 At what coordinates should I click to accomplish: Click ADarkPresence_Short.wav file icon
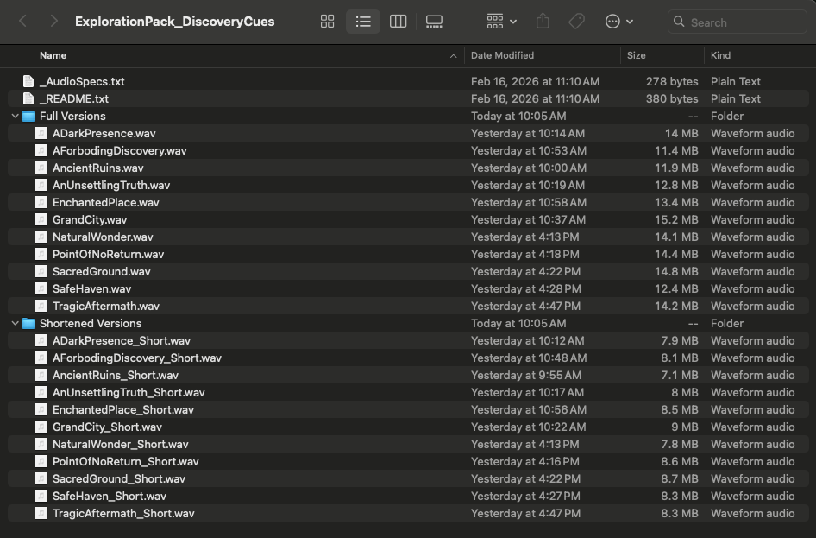(x=41, y=340)
